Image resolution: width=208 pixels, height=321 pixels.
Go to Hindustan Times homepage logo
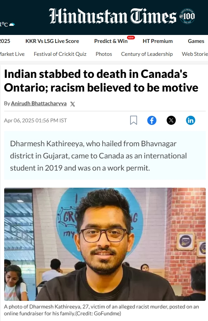pyautogui.click(x=113, y=16)
